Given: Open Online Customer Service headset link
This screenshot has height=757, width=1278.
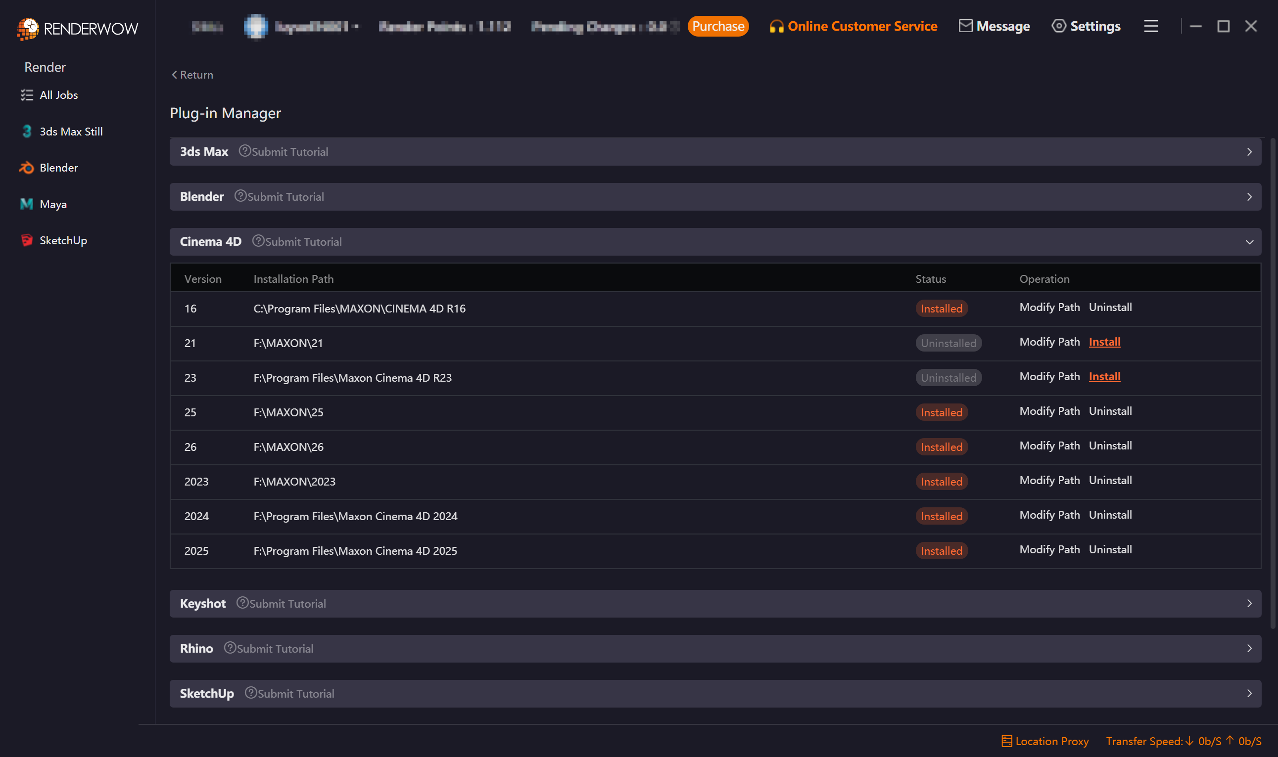Looking at the screenshot, I should tap(853, 26).
